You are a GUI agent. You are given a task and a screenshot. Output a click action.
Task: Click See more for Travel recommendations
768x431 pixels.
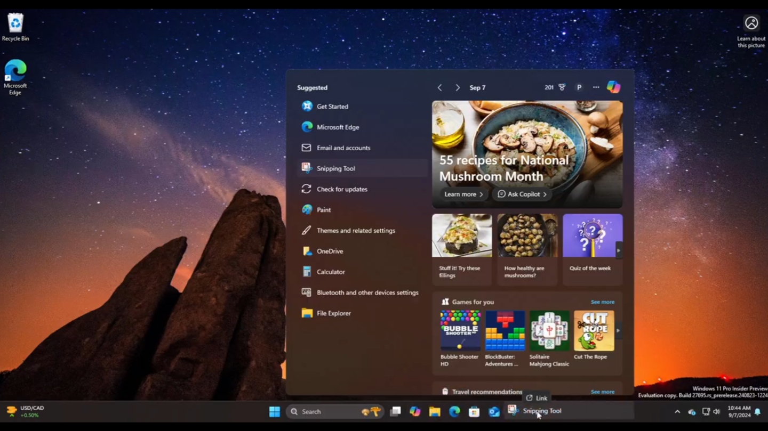[602, 392]
